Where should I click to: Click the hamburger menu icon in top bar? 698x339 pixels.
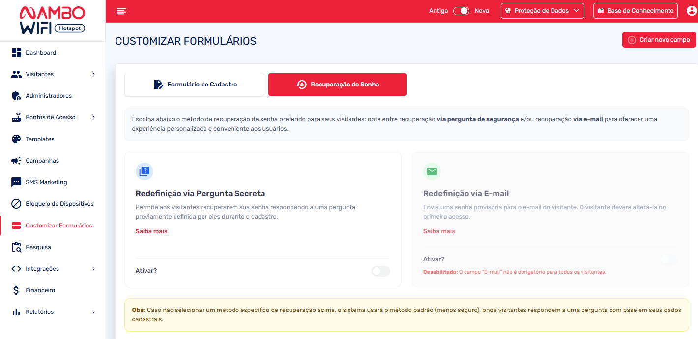[x=121, y=11]
